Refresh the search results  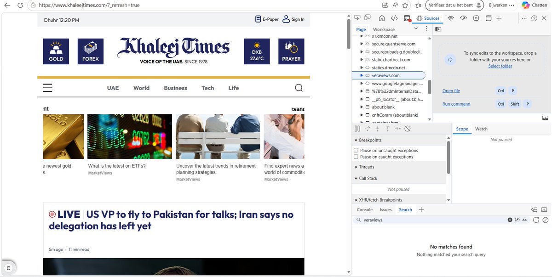[536, 220]
